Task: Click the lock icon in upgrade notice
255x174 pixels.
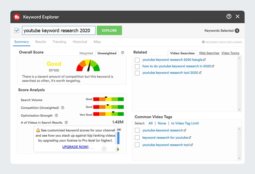Action: (38, 130)
